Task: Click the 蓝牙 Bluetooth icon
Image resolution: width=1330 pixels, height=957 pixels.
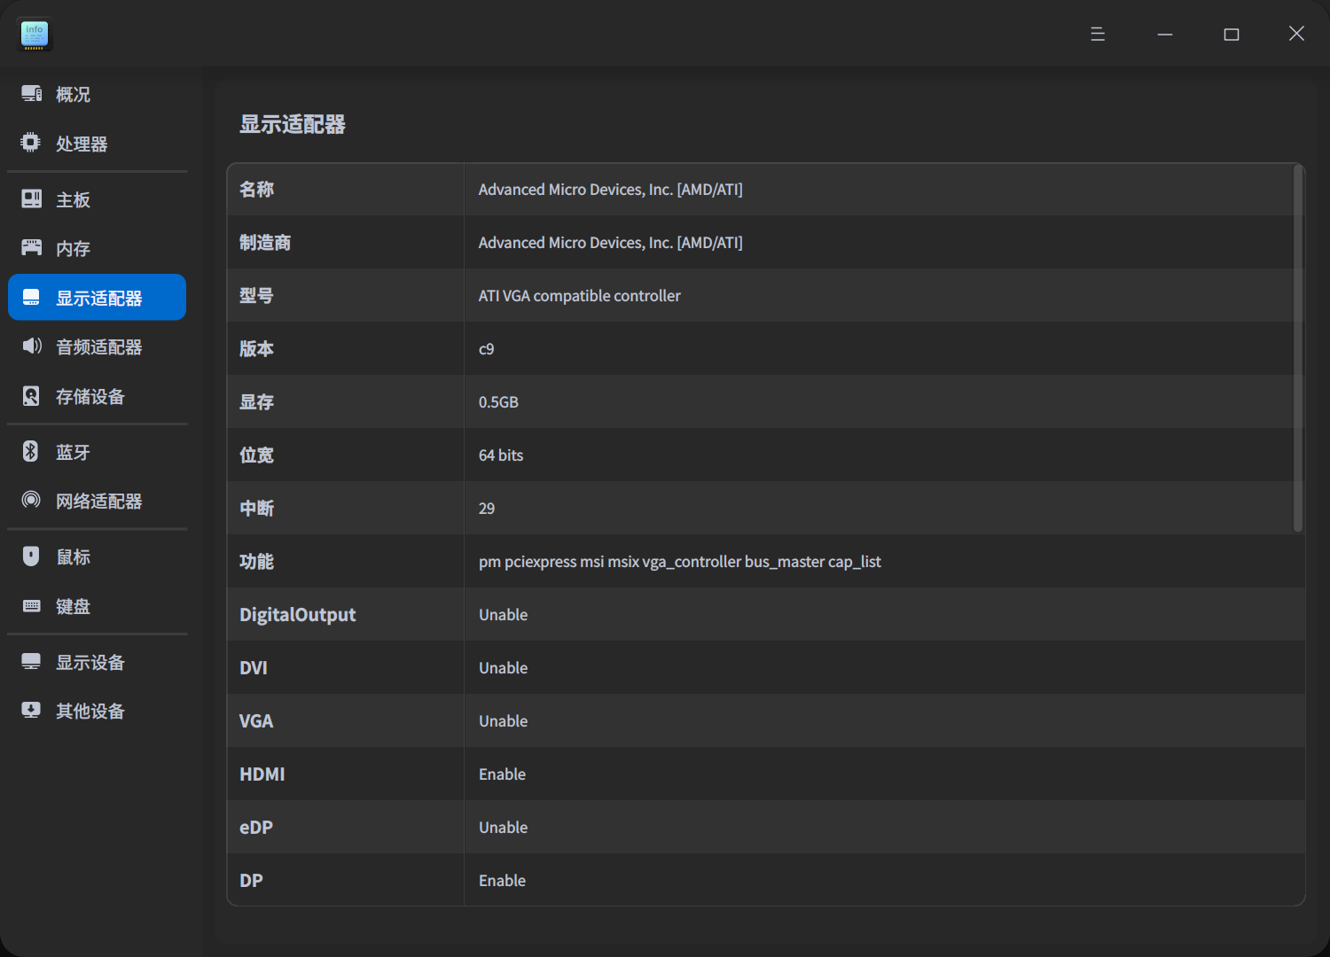Action: (31, 452)
